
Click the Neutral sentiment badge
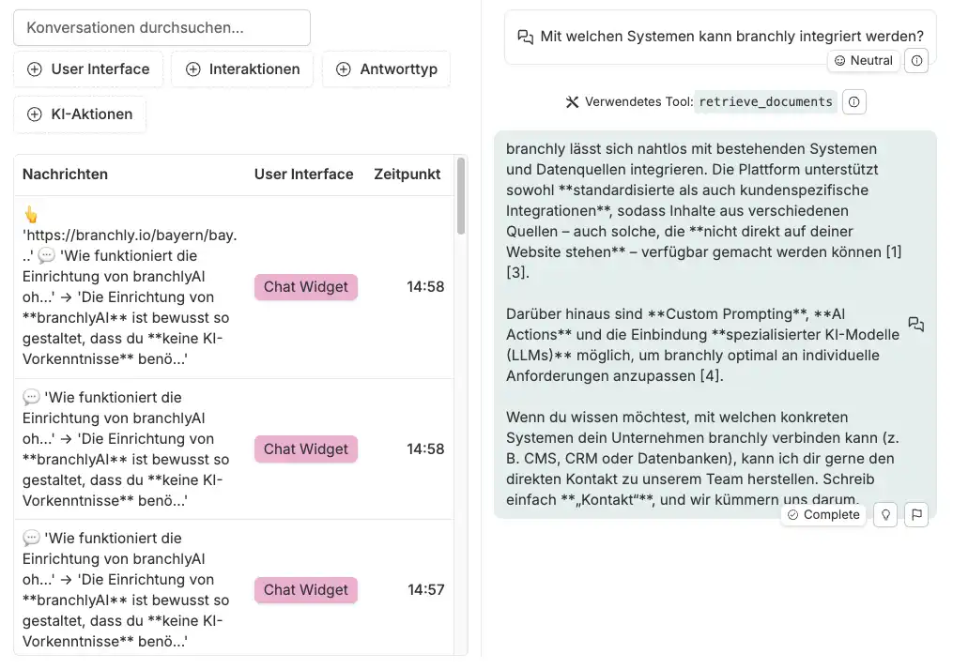pos(863,61)
